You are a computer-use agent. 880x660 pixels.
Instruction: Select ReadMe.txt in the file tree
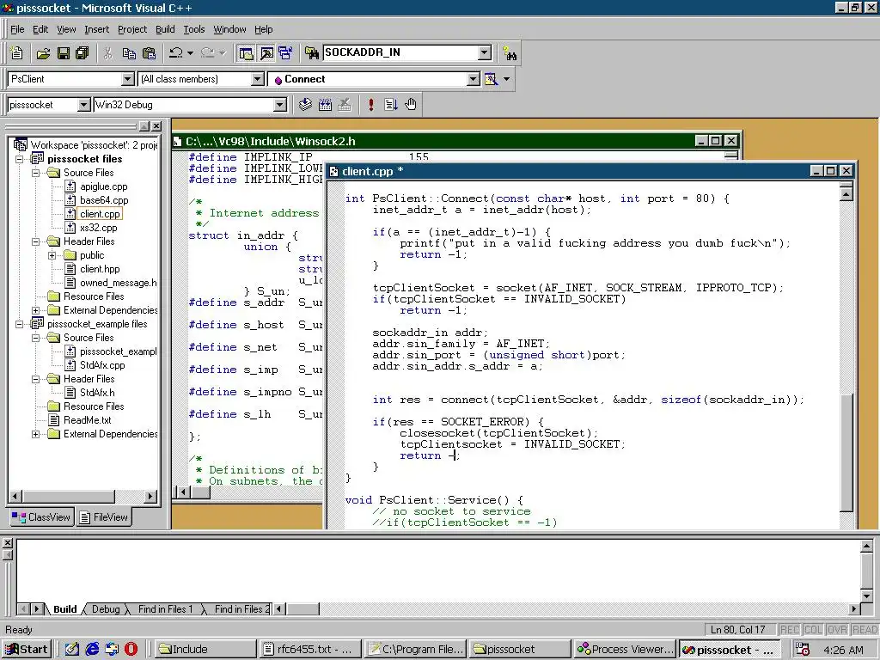pos(87,420)
